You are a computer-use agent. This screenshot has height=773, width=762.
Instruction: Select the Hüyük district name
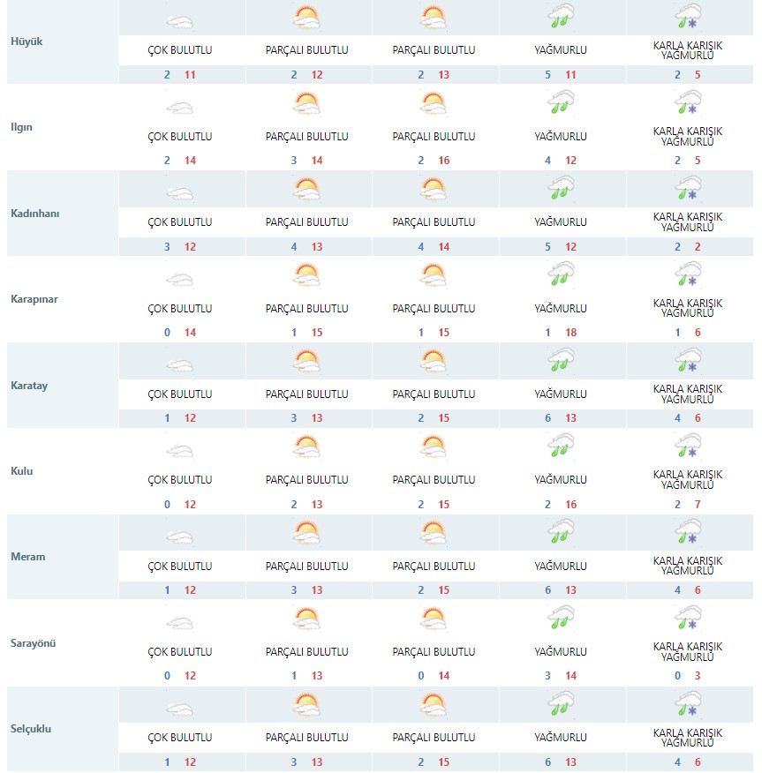click(x=26, y=41)
